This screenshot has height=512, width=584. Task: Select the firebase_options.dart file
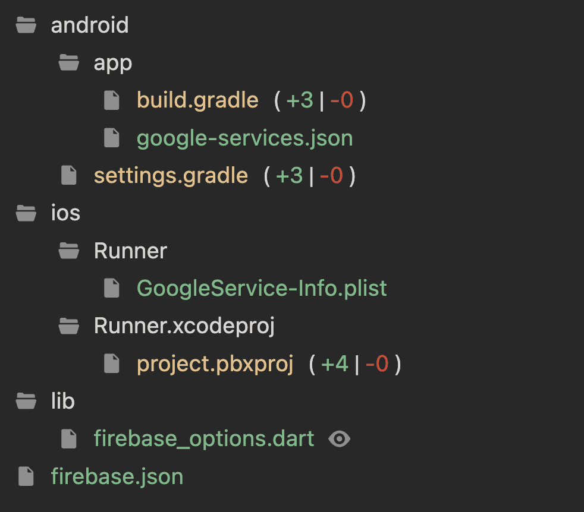[204, 438]
